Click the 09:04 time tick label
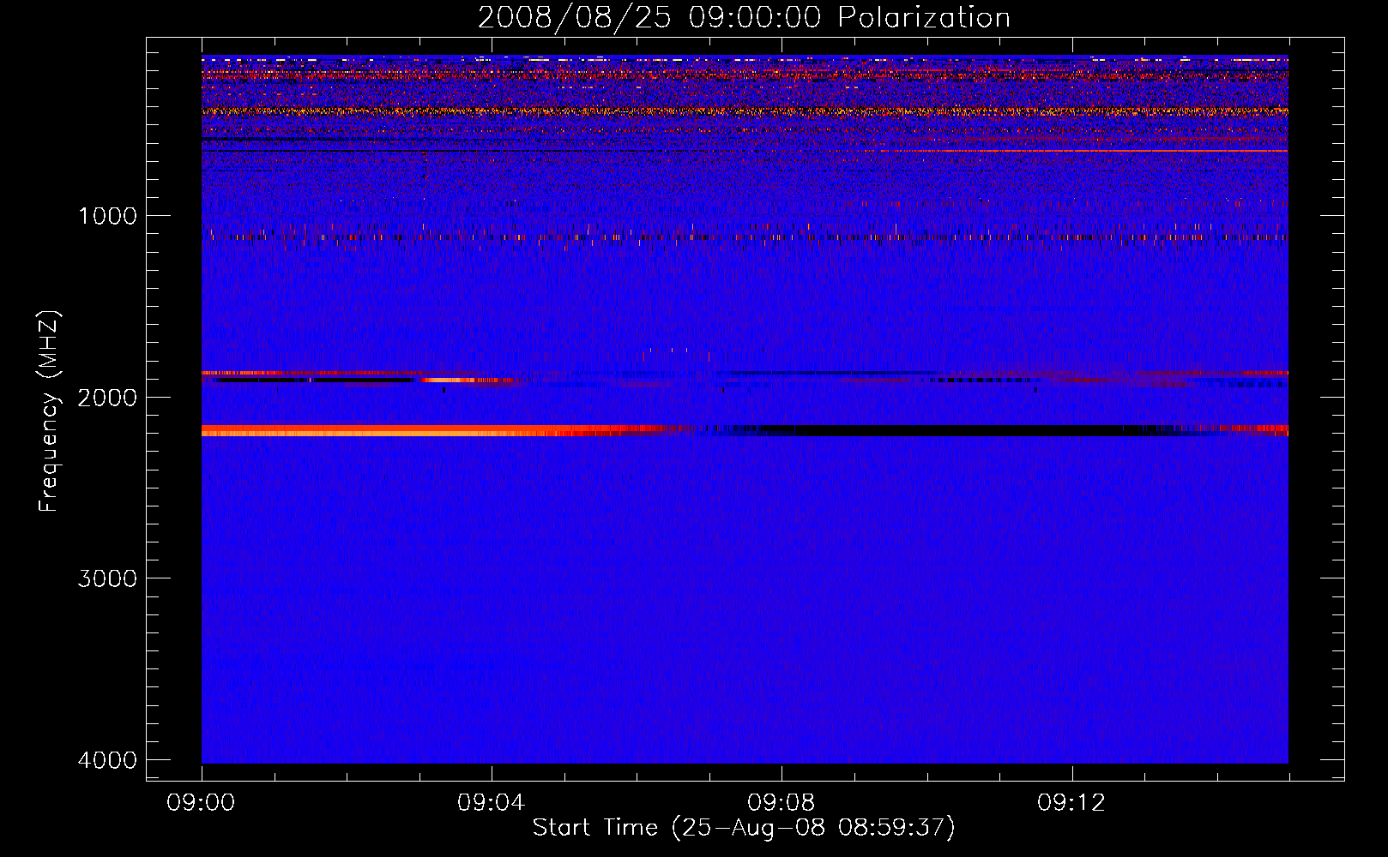The width and height of the screenshot is (1388, 857). 492,803
